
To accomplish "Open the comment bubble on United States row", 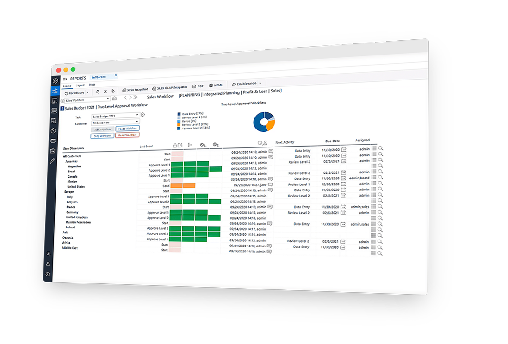I will point(271,184).
